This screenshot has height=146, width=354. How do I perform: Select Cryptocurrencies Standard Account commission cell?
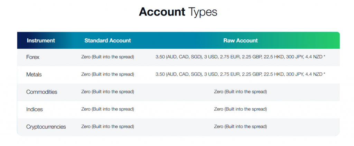point(108,127)
